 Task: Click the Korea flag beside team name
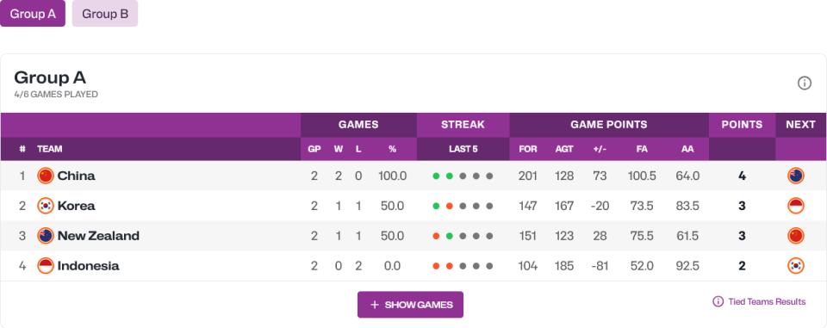click(x=46, y=206)
